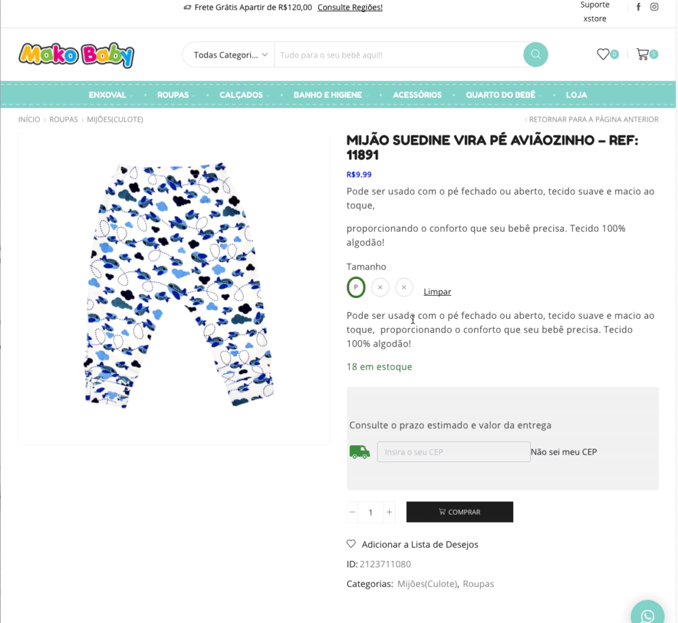Select the third unavailable size option
Screen dimensions: 678x623
pyautogui.click(x=404, y=288)
